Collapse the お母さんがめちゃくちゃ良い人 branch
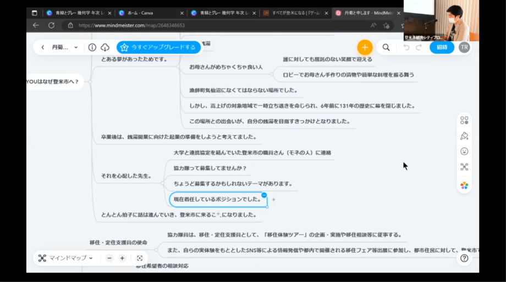 click(272, 74)
